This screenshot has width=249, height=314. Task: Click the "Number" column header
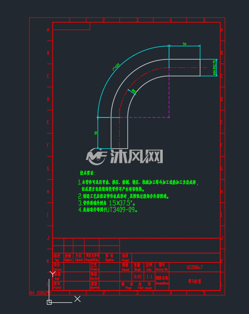pos(68,257)
